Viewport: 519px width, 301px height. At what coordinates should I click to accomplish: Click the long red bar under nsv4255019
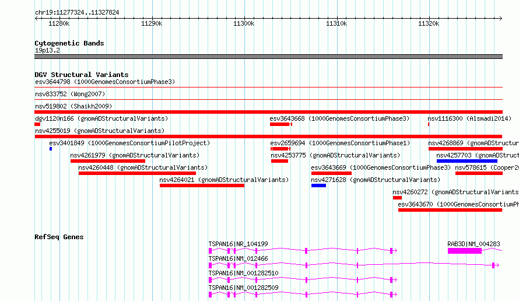pyautogui.click(x=268, y=136)
